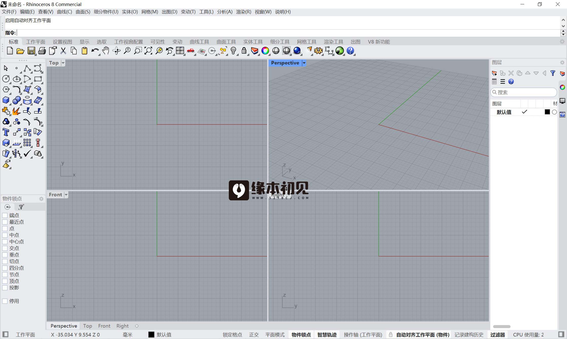The image size is (567, 339).
Task: Toggle 物件锁点 in the status bar
Action: pyautogui.click(x=301, y=335)
